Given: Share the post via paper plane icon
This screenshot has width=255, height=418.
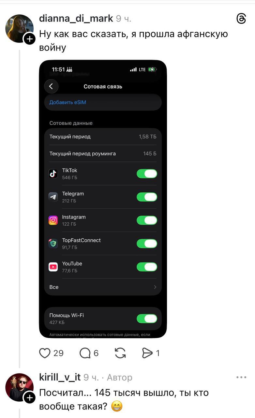Looking at the screenshot, I should click(x=147, y=353).
